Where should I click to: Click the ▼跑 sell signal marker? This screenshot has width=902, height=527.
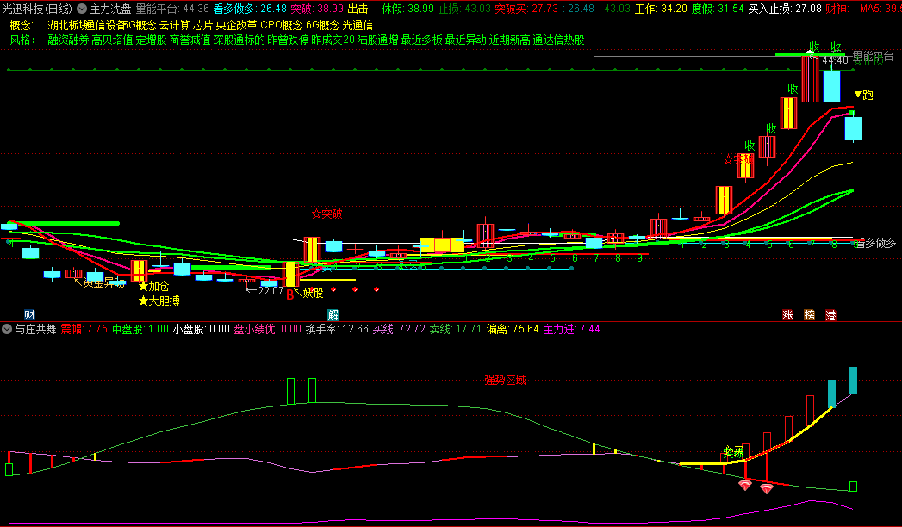(863, 95)
